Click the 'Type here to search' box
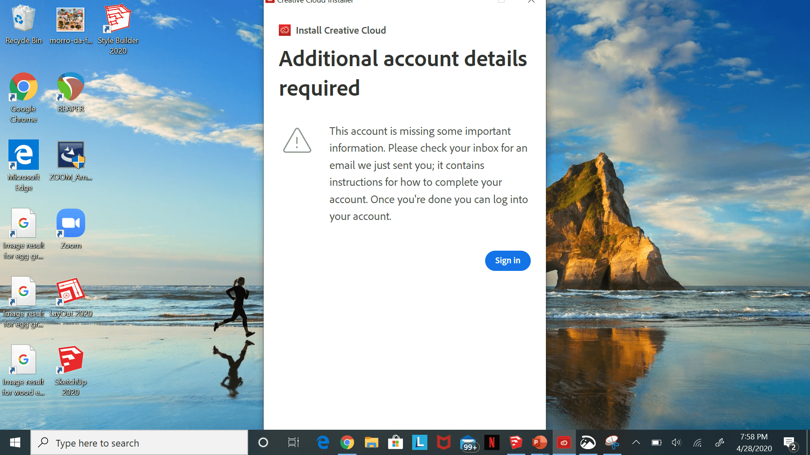The height and width of the screenshot is (455, 810). point(139,443)
